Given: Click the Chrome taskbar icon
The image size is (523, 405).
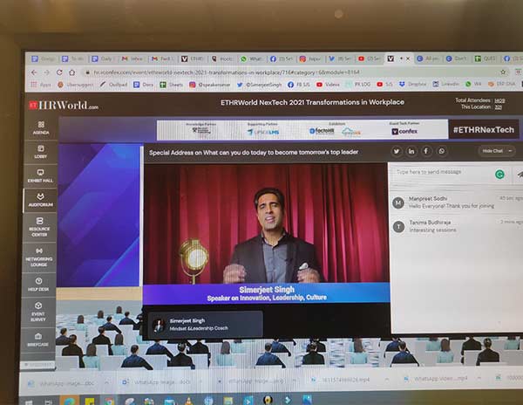Looking at the screenshot, I should tap(110, 401).
